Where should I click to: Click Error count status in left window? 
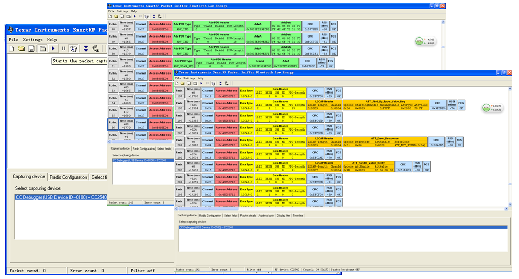point(87,271)
